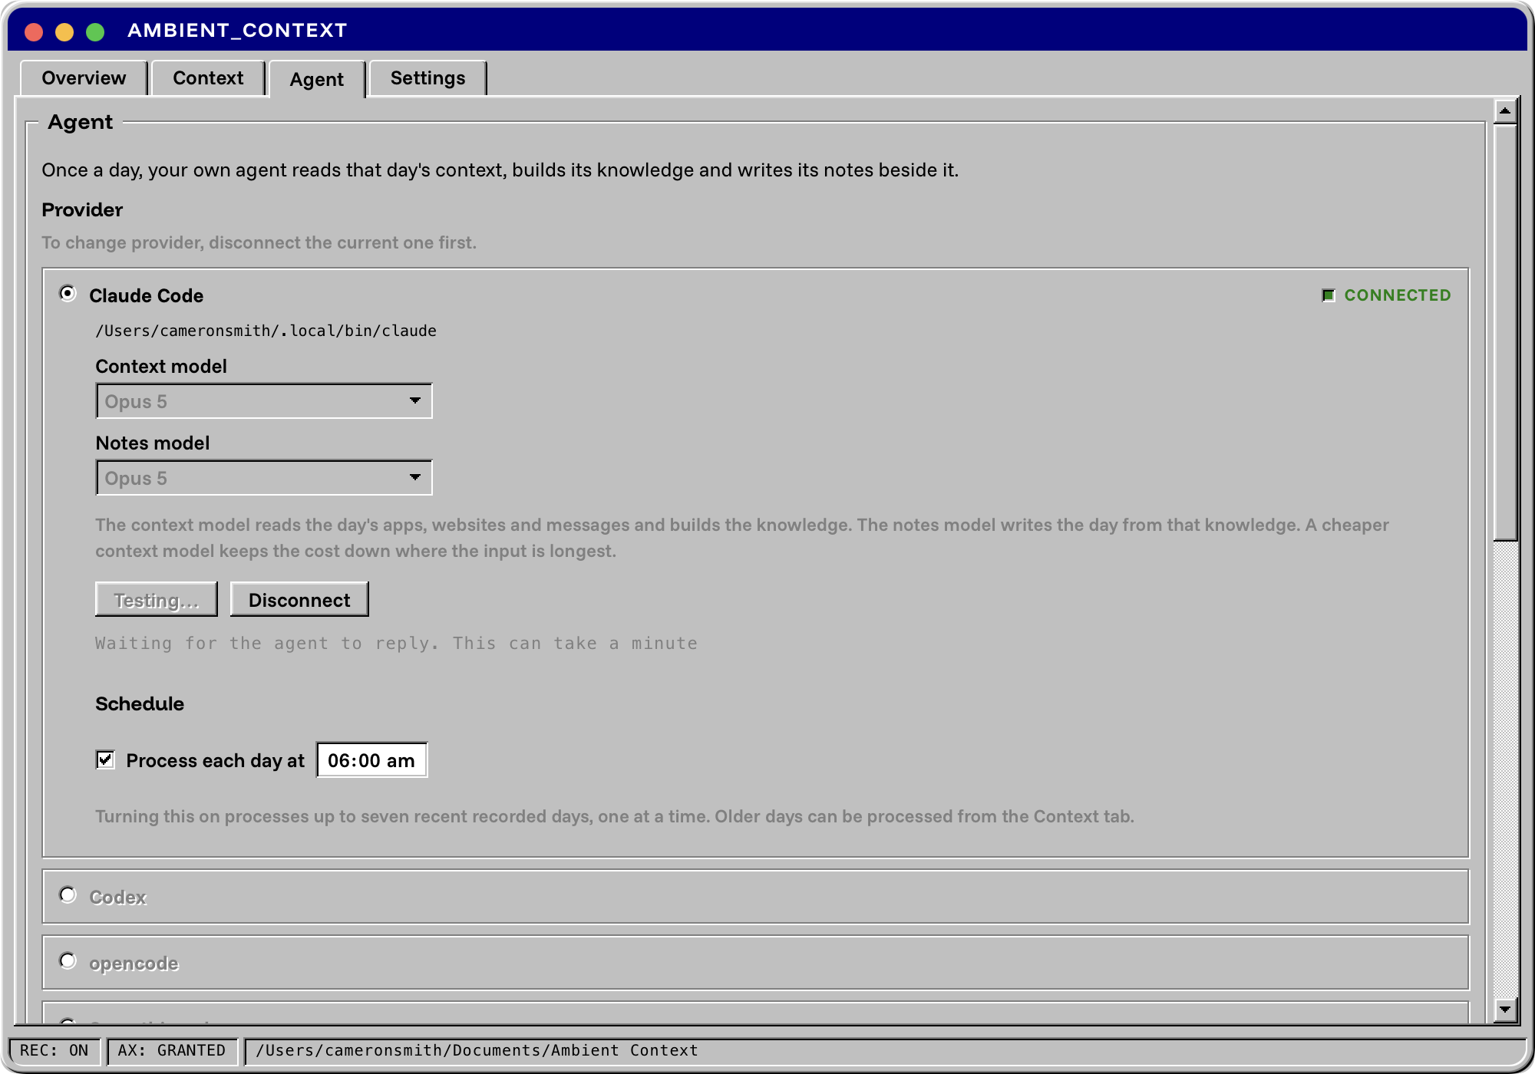The image size is (1535, 1074).
Task: Toggle the Process each day at checkbox
Action: (x=105, y=759)
